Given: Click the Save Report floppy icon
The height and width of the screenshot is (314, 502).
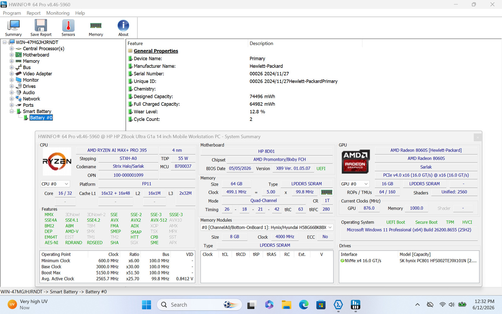Looking at the screenshot, I should [x=41, y=28].
